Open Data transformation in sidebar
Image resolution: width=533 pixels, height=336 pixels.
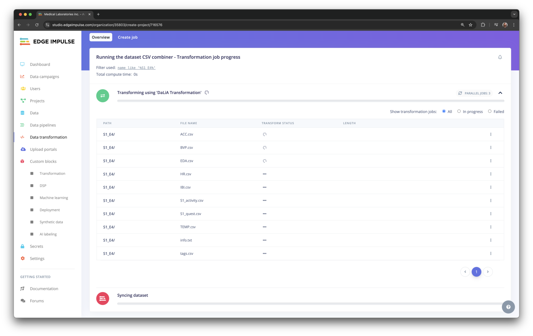click(48, 137)
